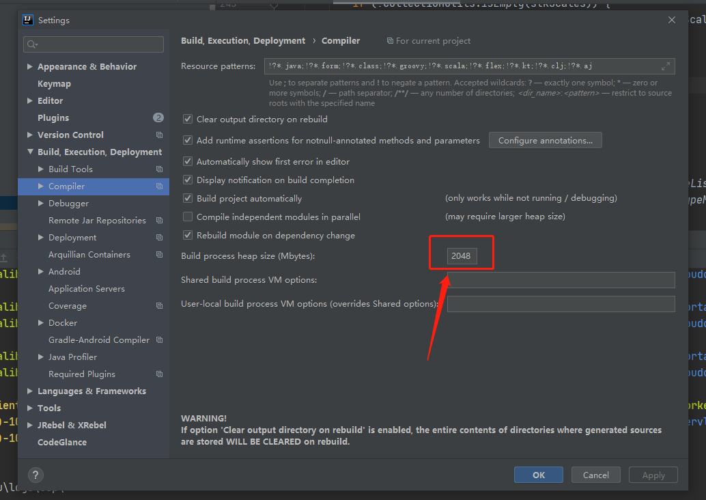Click the project-level icon next to Deployment
Screen dimensions: 706x500
coord(159,238)
